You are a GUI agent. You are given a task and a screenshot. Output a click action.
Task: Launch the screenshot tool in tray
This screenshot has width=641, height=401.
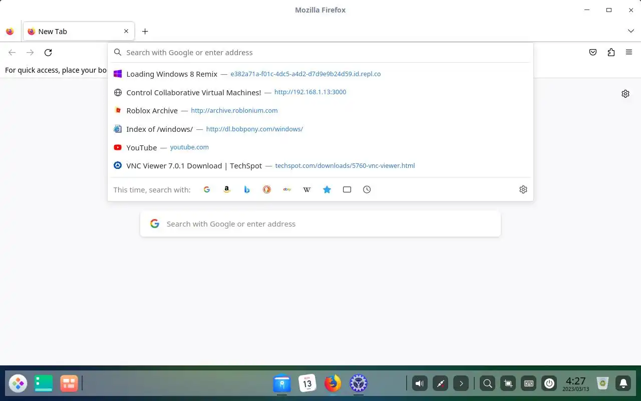[x=508, y=384]
